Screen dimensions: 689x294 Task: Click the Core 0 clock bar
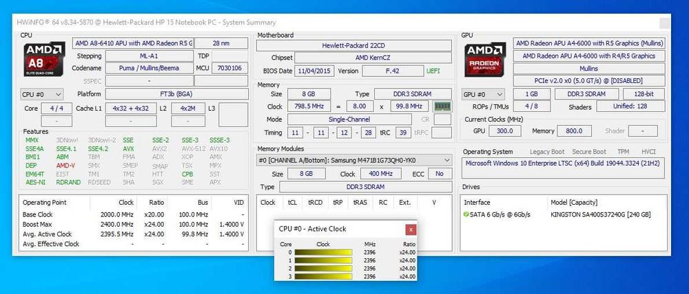(x=323, y=252)
